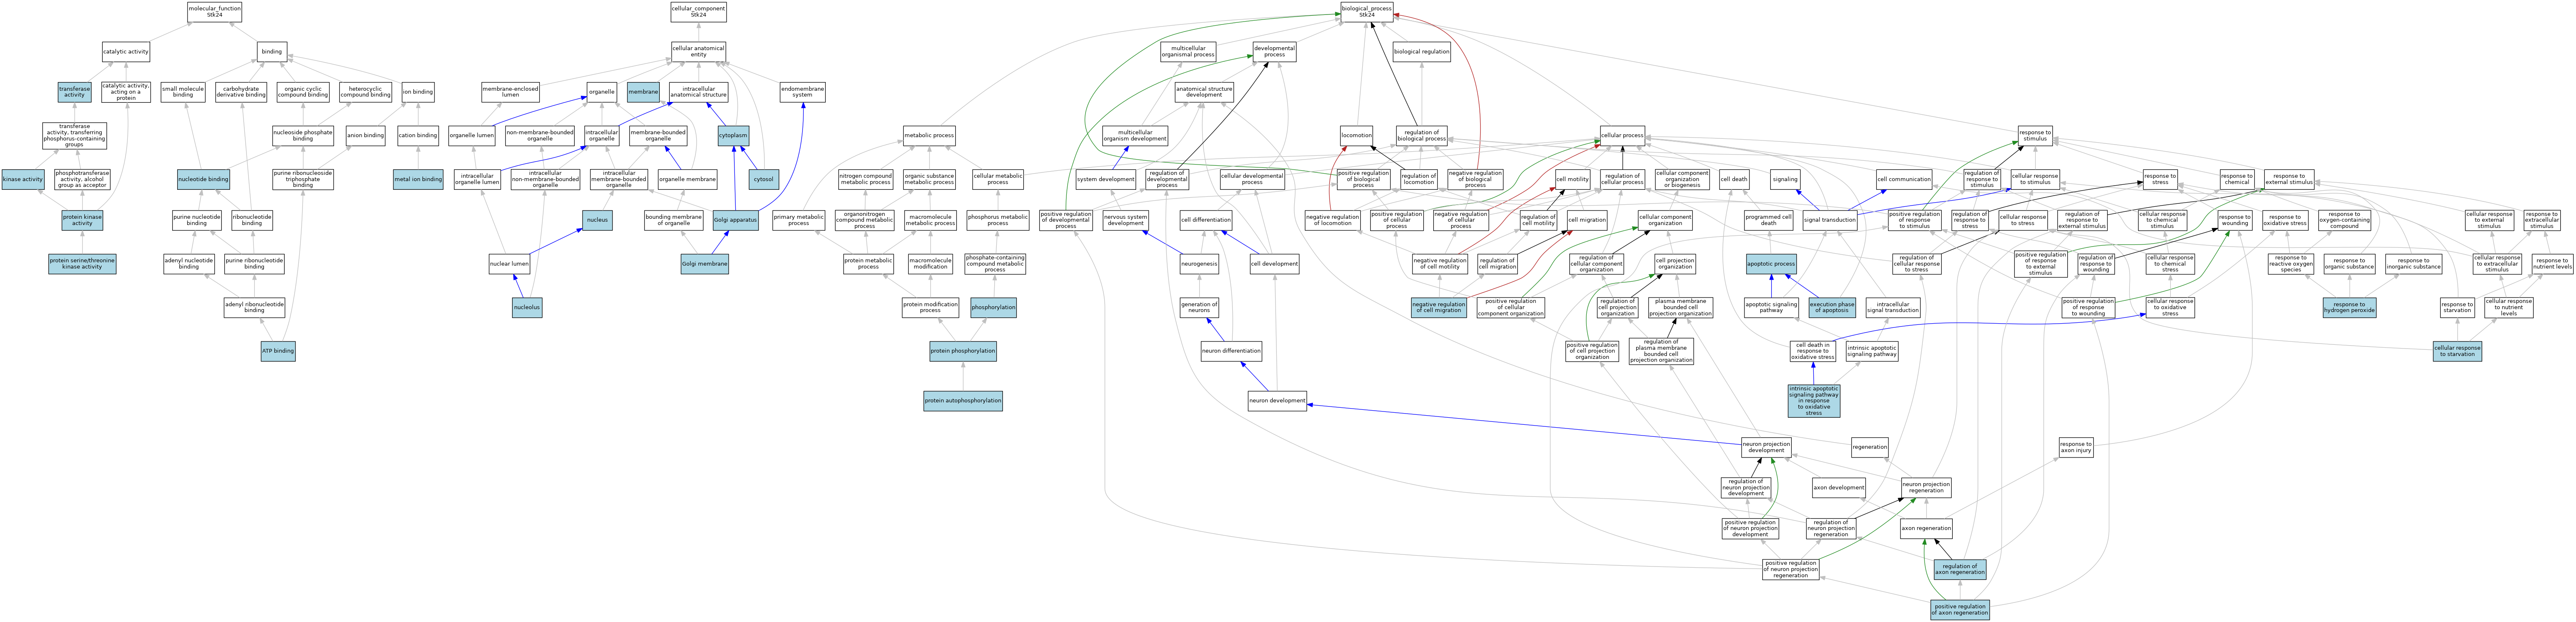The image size is (2576, 622).
Task: Select the 'macromolecule modification' node
Action: tap(930, 264)
